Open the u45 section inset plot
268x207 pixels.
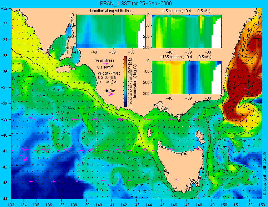coord(187,31)
